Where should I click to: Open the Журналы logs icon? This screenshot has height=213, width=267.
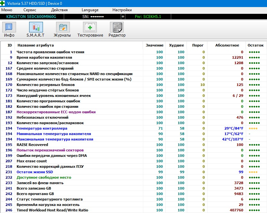click(x=63, y=27)
